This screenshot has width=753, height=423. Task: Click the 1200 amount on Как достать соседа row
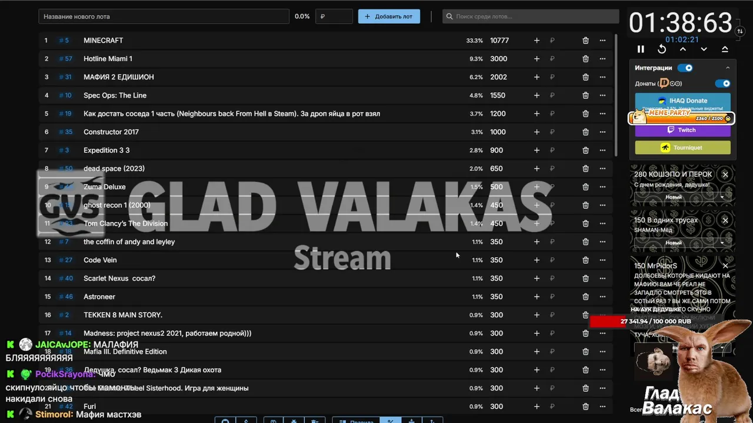pyautogui.click(x=498, y=113)
